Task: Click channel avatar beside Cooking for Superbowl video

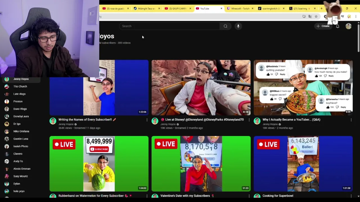Action: click(x=257, y=196)
